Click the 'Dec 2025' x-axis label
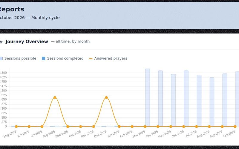Viewport: 239px width, 149px height. 100,134
